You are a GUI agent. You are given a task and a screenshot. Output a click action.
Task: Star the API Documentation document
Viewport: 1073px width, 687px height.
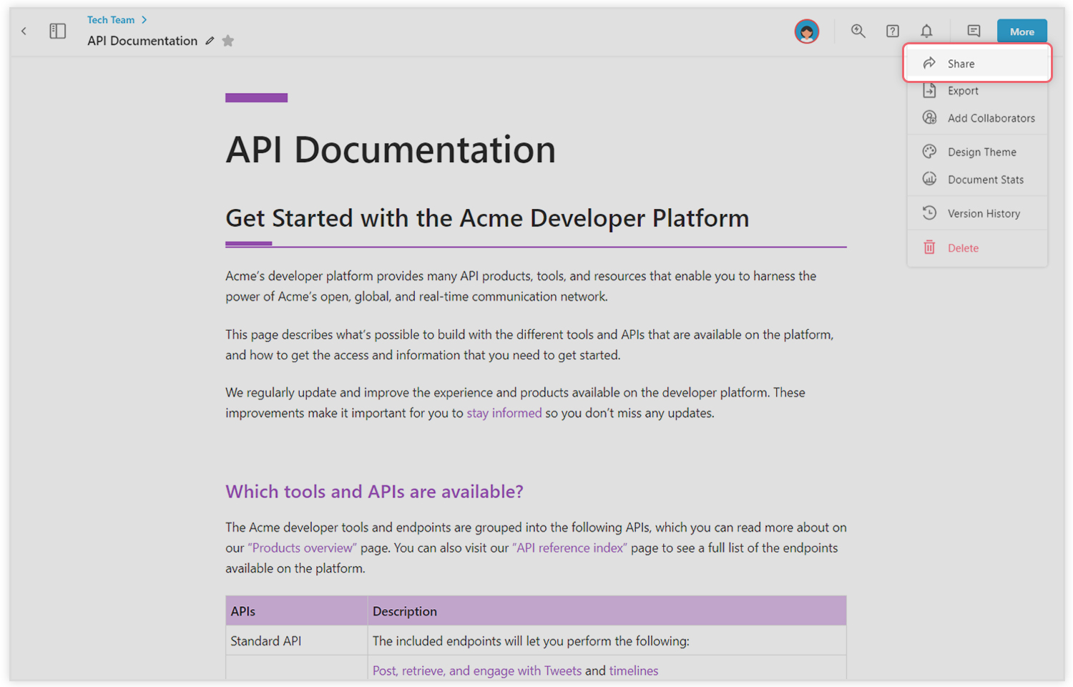click(228, 41)
